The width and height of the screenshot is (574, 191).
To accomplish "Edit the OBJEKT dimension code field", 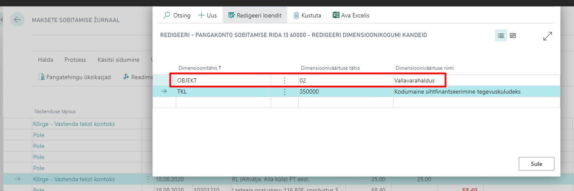I will pyautogui.click(x=223, y=80).
